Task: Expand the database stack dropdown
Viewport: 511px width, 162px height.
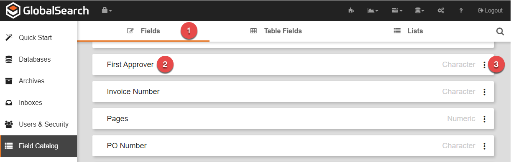Action: point(420,10)
